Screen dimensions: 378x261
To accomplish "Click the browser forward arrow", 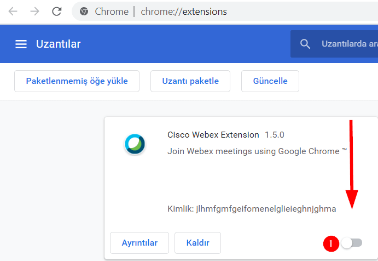I will point(34,12).
